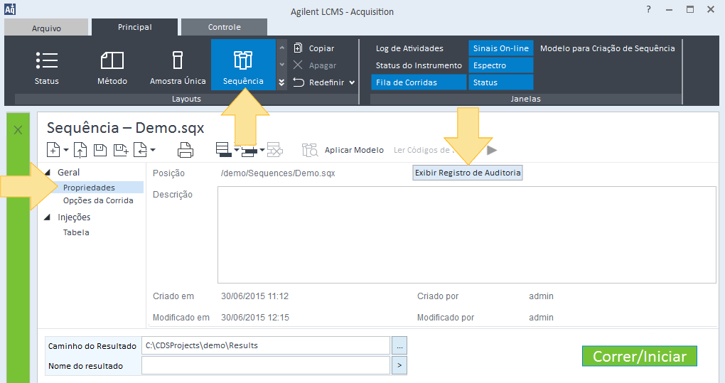Click Exibir Registro de Auditoria button
This screenshot has height=383, width=725.
click(x=468, y=173)
